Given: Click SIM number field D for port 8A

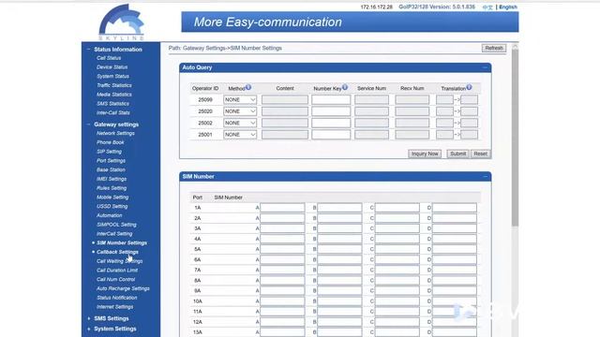Looking at the screenshot, I should 454,281.
